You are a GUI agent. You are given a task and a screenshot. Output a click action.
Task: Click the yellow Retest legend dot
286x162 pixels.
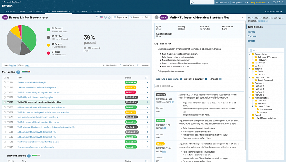49,45
